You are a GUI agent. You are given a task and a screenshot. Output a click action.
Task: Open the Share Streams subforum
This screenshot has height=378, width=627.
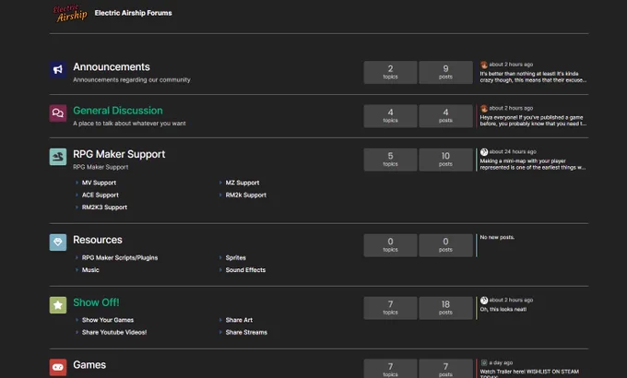pyautogui.click(x=246, y=333)
